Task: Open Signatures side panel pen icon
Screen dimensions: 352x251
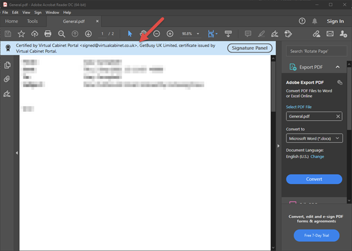Action: point(7,93)
